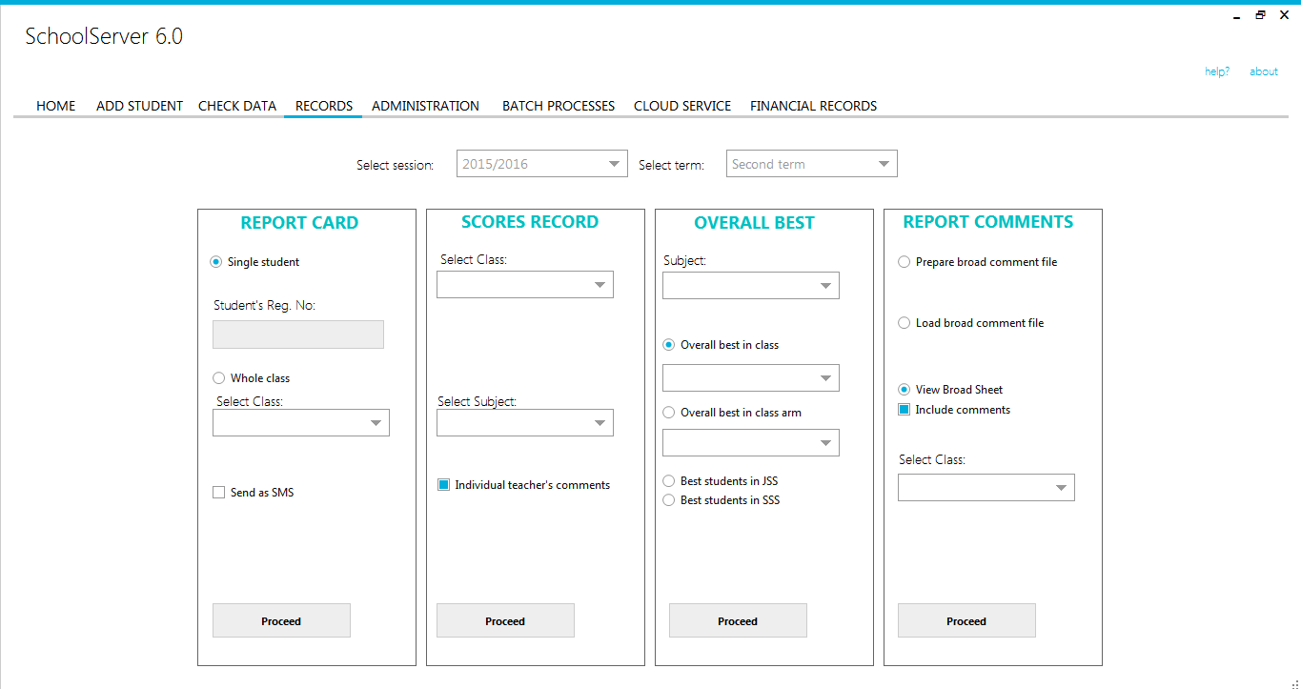This screenshot has width=1301, height=689.
Task: Toggle Individual teacher's comments checkbox
Action: pyautogui.click(x=443, y=484)
